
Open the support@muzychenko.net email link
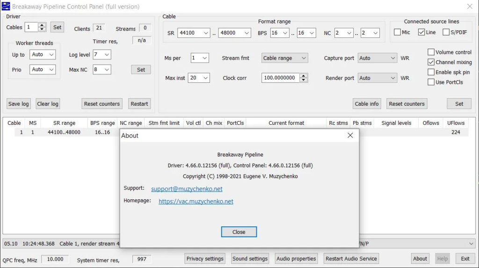click(187, 189)
